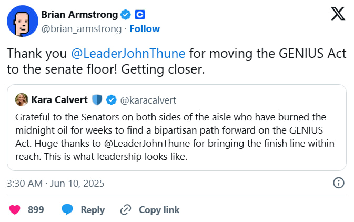Click the shield badge next to Kara Calvert
Image resolution: width=354 pixels, height=222 pixels.
pos(96,99)
